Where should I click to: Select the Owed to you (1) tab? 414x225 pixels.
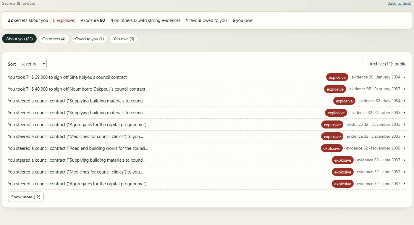[89, 39]
